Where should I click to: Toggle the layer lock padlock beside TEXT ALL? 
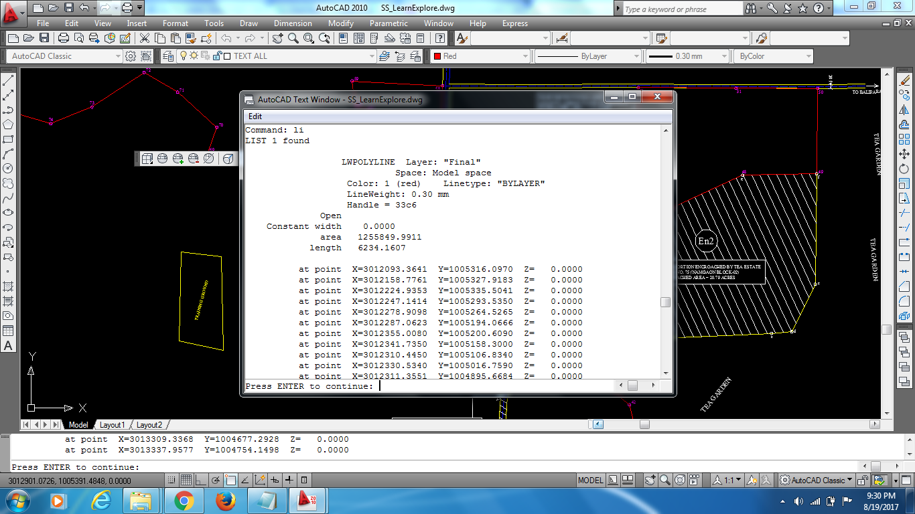click(x=218, y=56)
